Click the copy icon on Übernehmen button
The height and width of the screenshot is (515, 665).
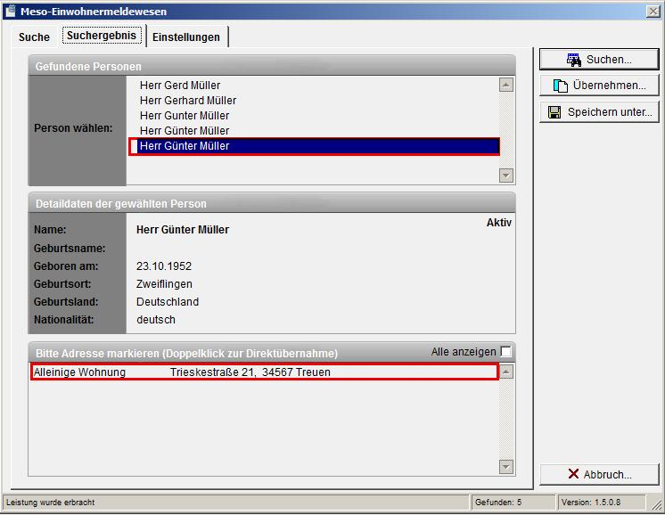[x=561, y=86]
